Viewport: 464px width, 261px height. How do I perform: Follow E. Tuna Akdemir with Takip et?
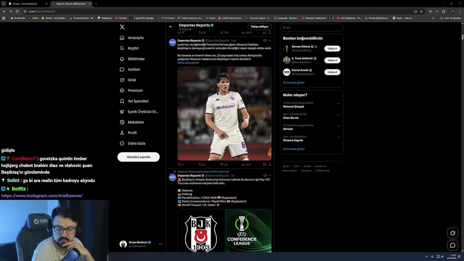332,60
